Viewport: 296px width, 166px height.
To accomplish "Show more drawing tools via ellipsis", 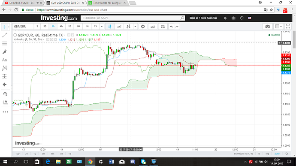I will 5,112.
